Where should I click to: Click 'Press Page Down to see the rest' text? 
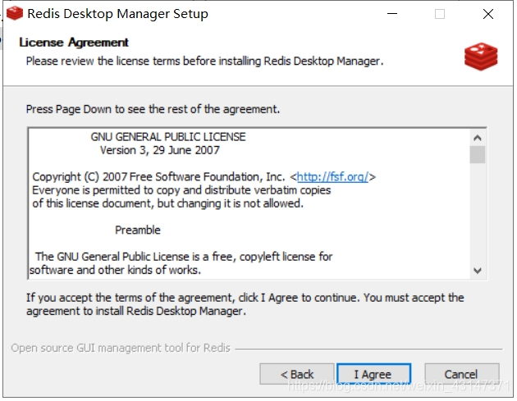click(153, 109)
